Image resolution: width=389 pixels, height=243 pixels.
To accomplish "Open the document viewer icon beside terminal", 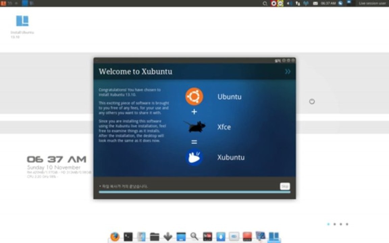I will (x=141, y=237).
